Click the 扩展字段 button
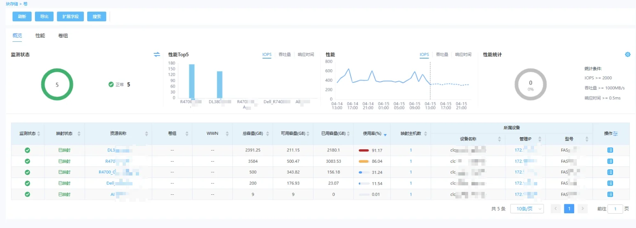 click(70, 16)
